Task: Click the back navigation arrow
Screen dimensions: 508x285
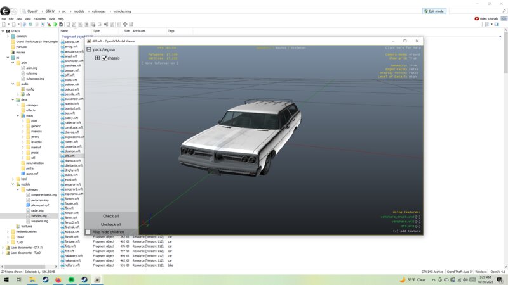Action: click(x=6, y=11)
